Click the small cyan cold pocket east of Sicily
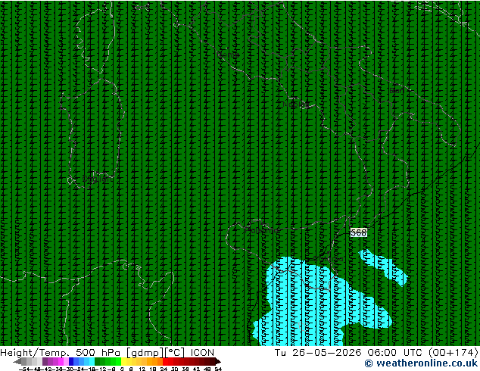Screen dimensions: 480x371 point(384,267)
